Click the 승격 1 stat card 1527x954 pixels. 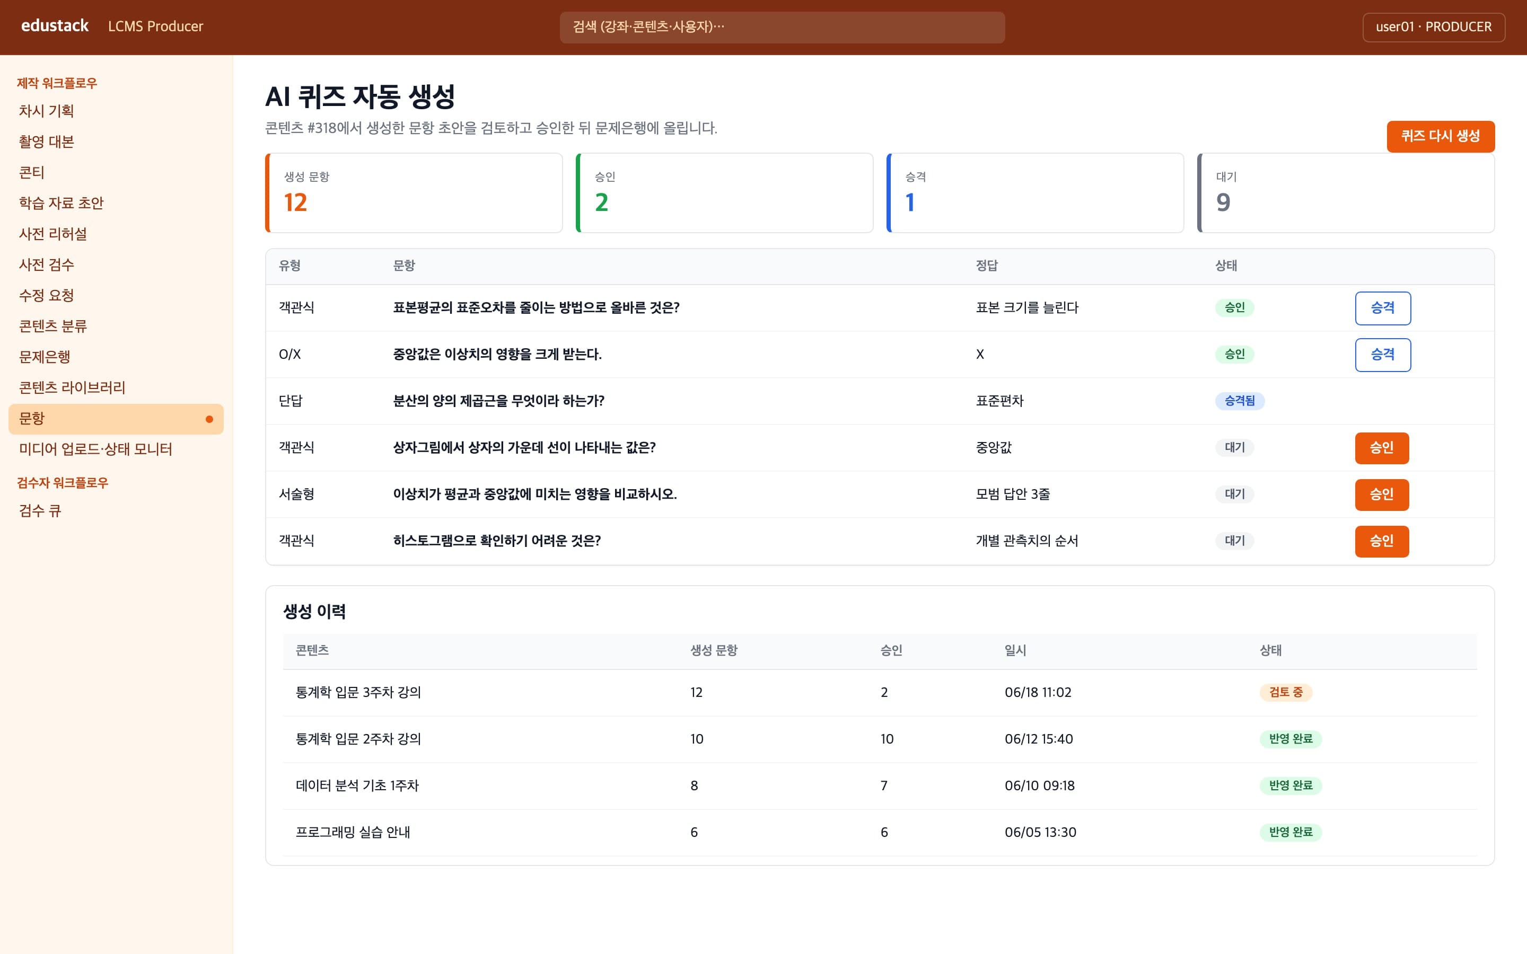(1035, 193)
